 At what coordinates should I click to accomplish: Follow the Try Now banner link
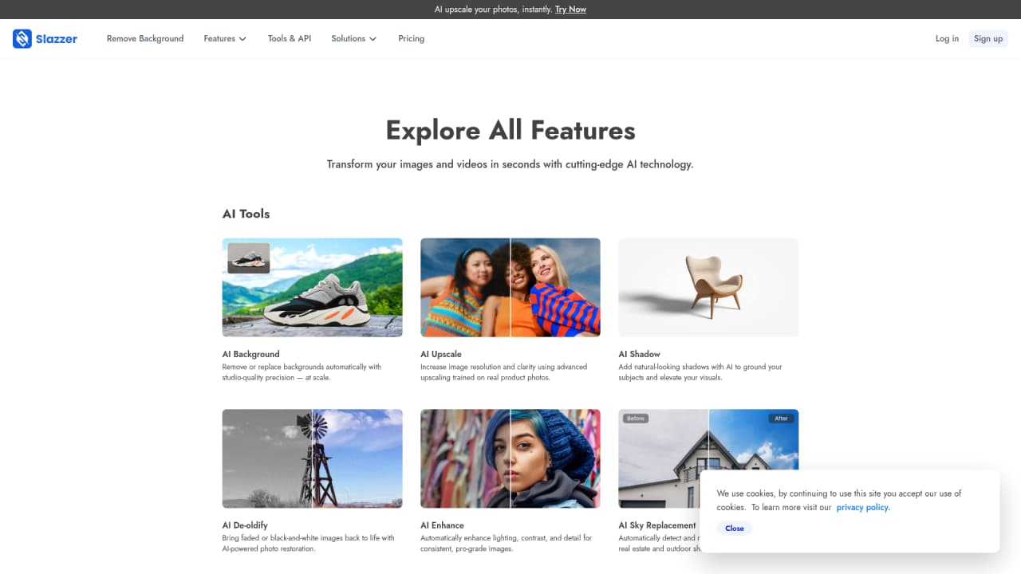pyautogui.click(x=570, y=10)
